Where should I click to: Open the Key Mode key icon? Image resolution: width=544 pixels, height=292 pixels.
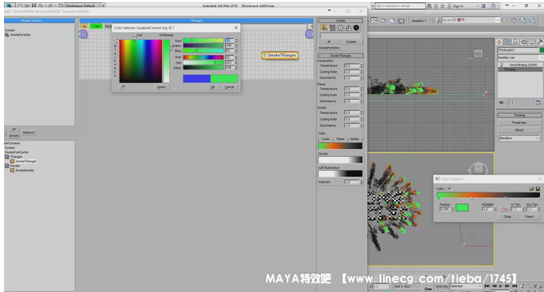point(428,289)
